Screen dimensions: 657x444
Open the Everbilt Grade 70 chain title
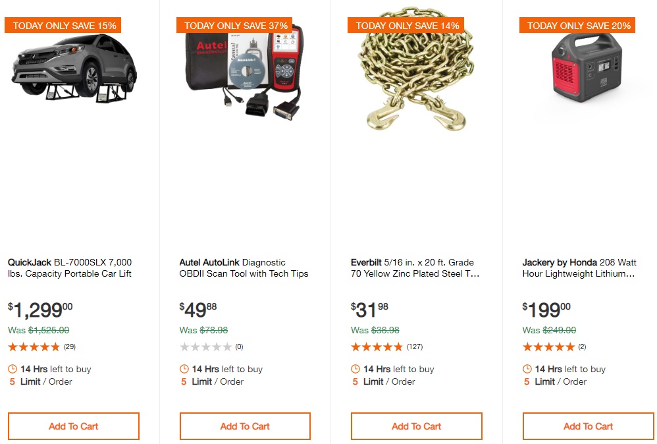coord(415,268)
